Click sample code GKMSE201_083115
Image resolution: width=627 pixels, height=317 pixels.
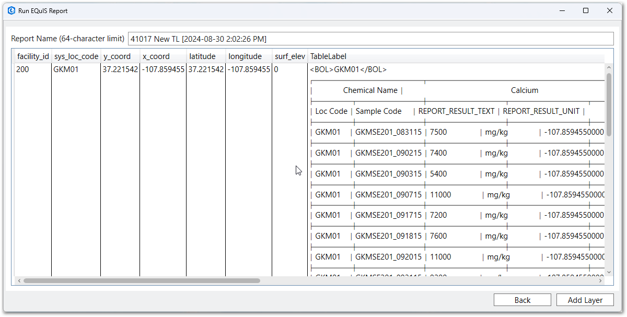tap(388, 132)
